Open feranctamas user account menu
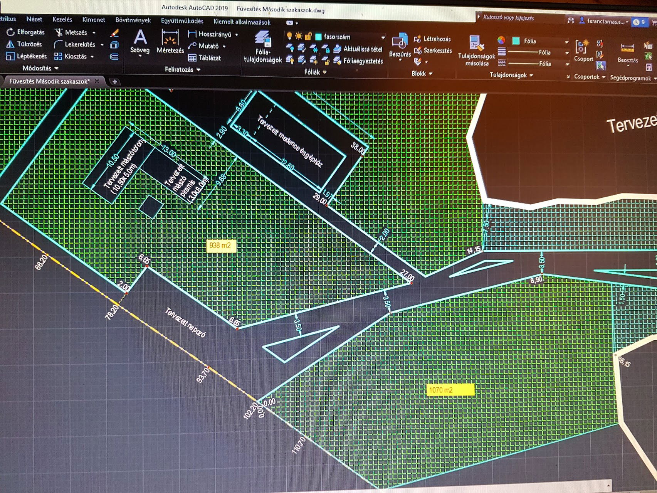 point(604,21)
